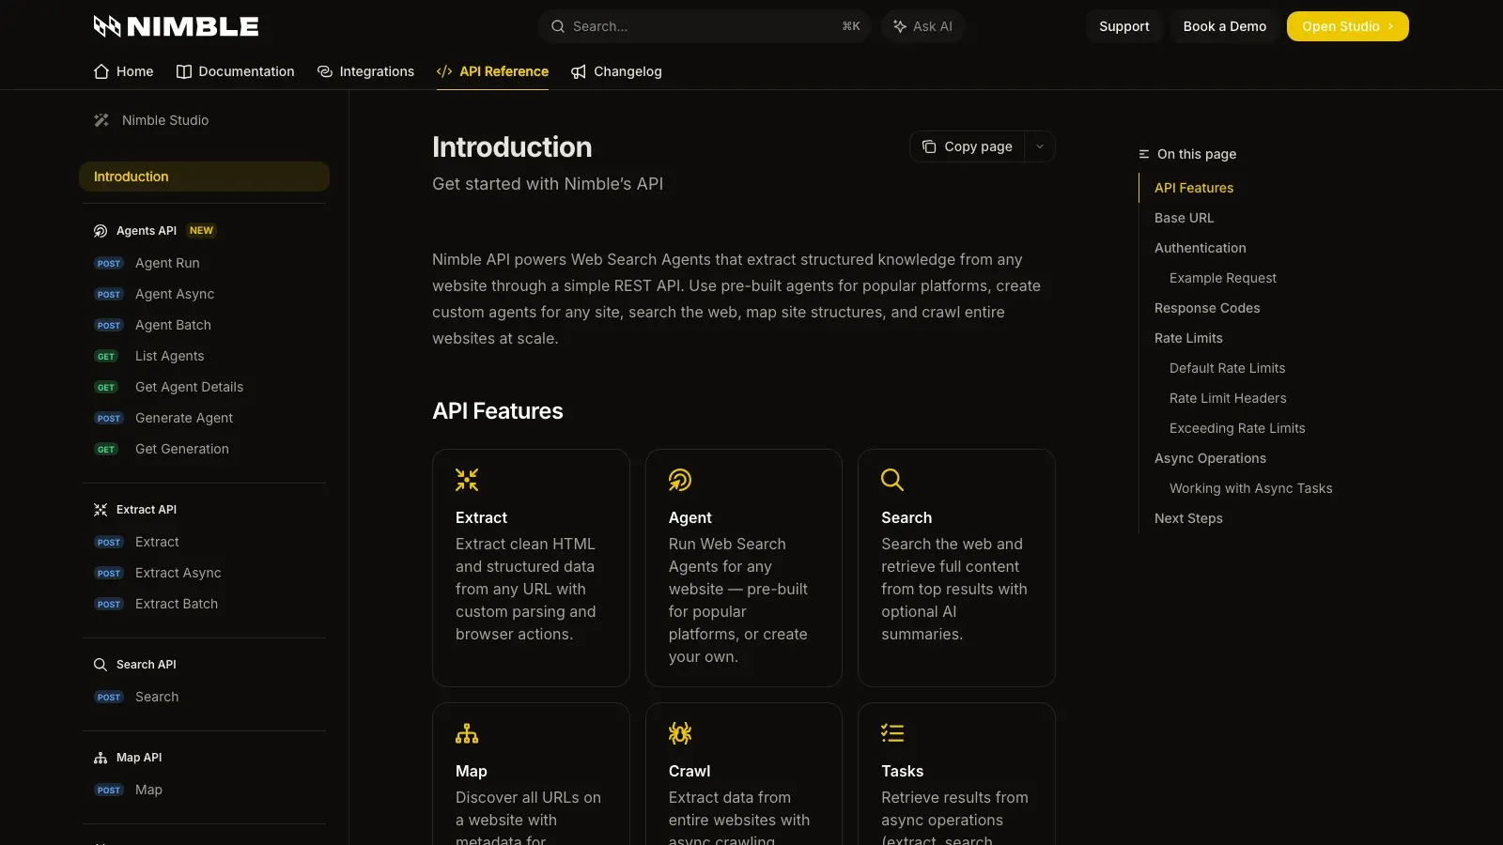Click the Extract API section icon
The width and height of the screenshot is (1503, 845).
point(101,510)
